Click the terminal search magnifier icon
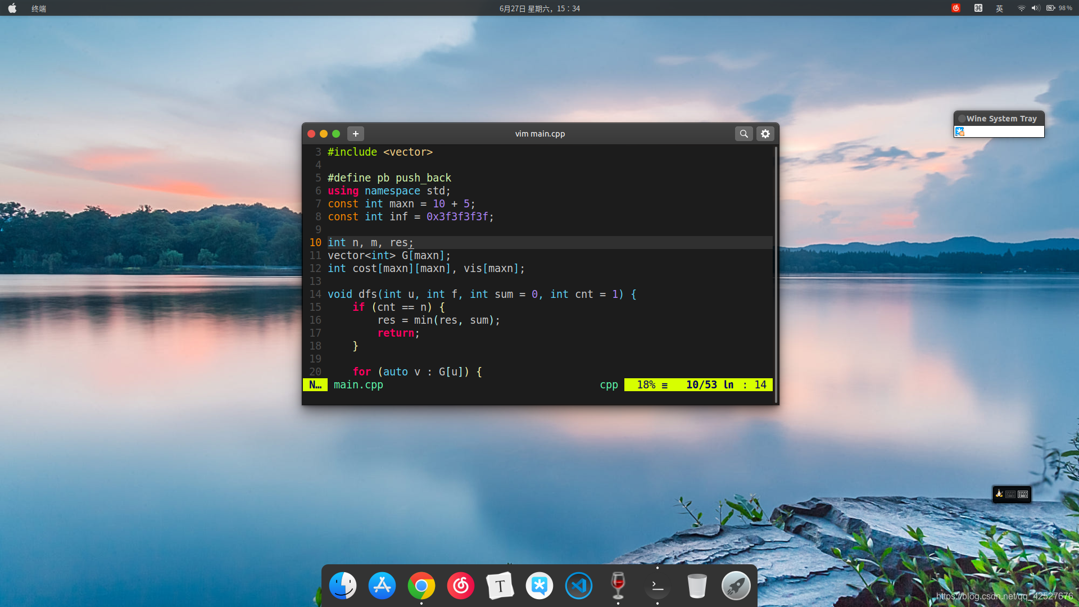The height and width of the screenshot is (607, 1079). coord(743,134)
